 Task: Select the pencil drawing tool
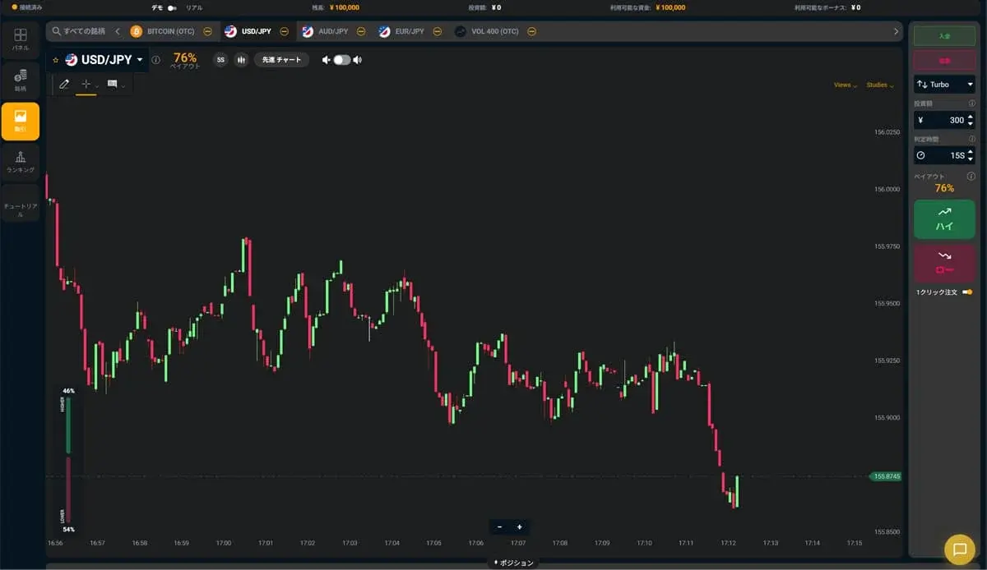(x=65, y=84)
